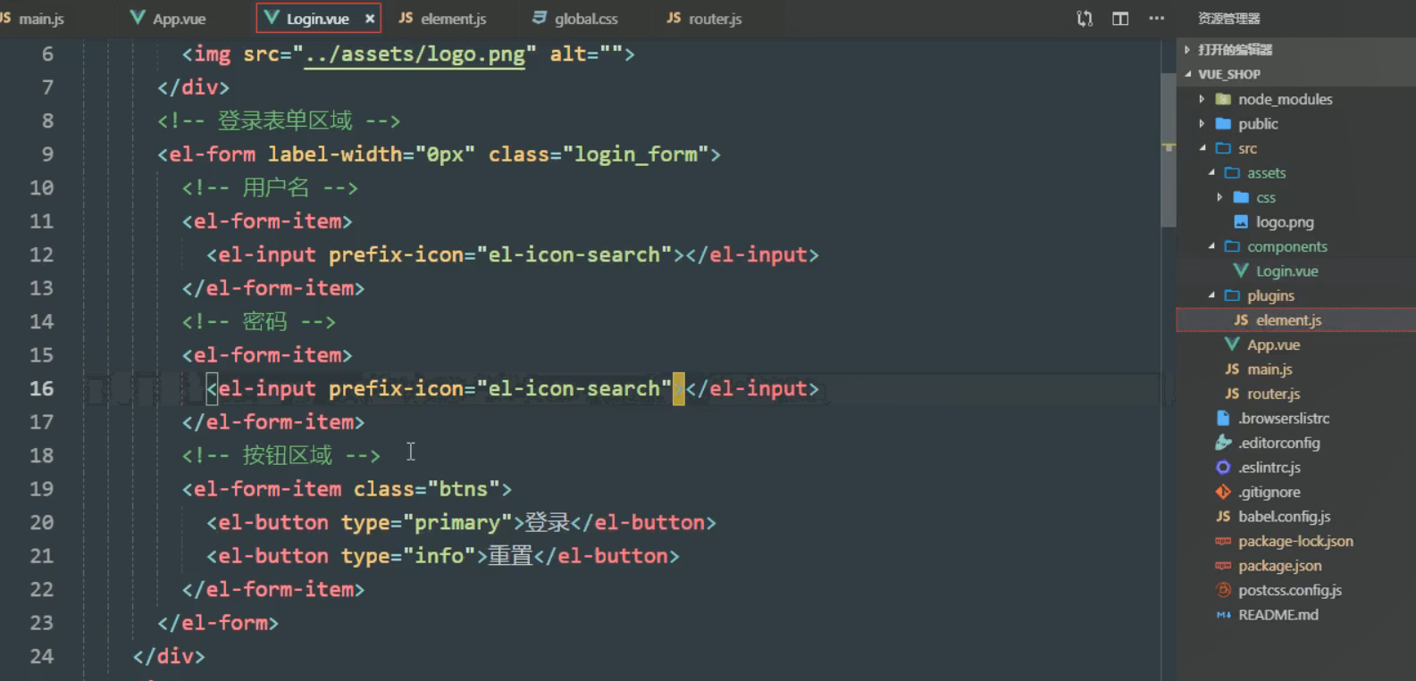Click the public folder icon
Image resolution: width=1416 pixels, height=681 pixels.
click(1224, 124)
